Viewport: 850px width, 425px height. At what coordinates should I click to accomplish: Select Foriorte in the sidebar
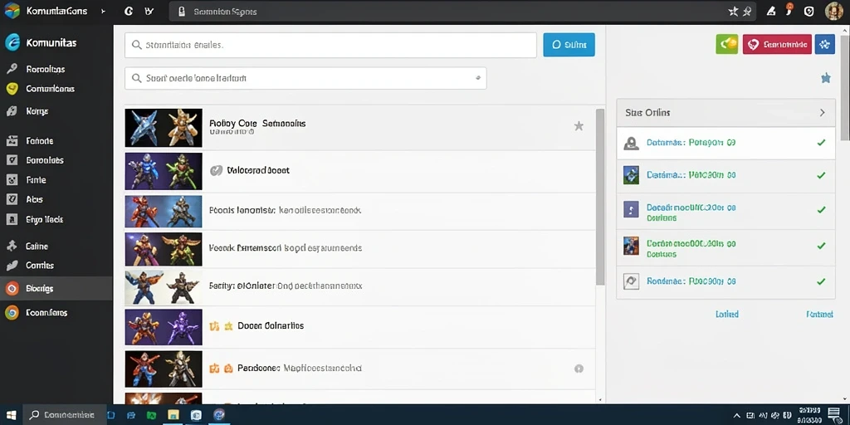pyautogui.click(x=40, y=141)
